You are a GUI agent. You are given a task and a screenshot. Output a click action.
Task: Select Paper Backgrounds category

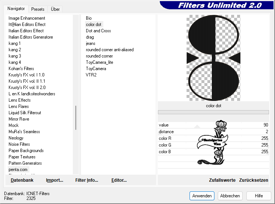click(x=26, y=151)
